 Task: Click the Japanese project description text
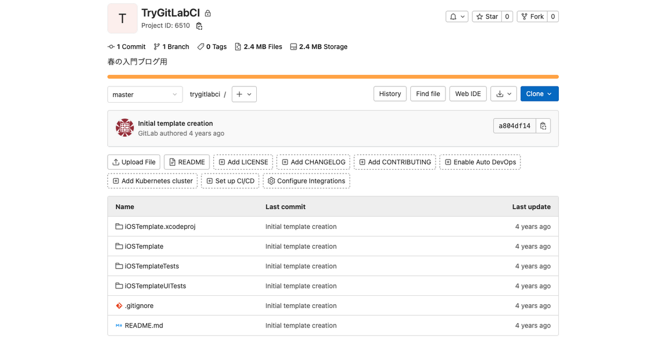click(137, 62)
